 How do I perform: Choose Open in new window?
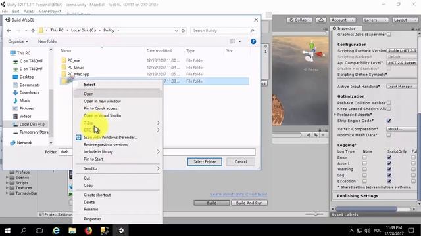(x=118, y=101)
